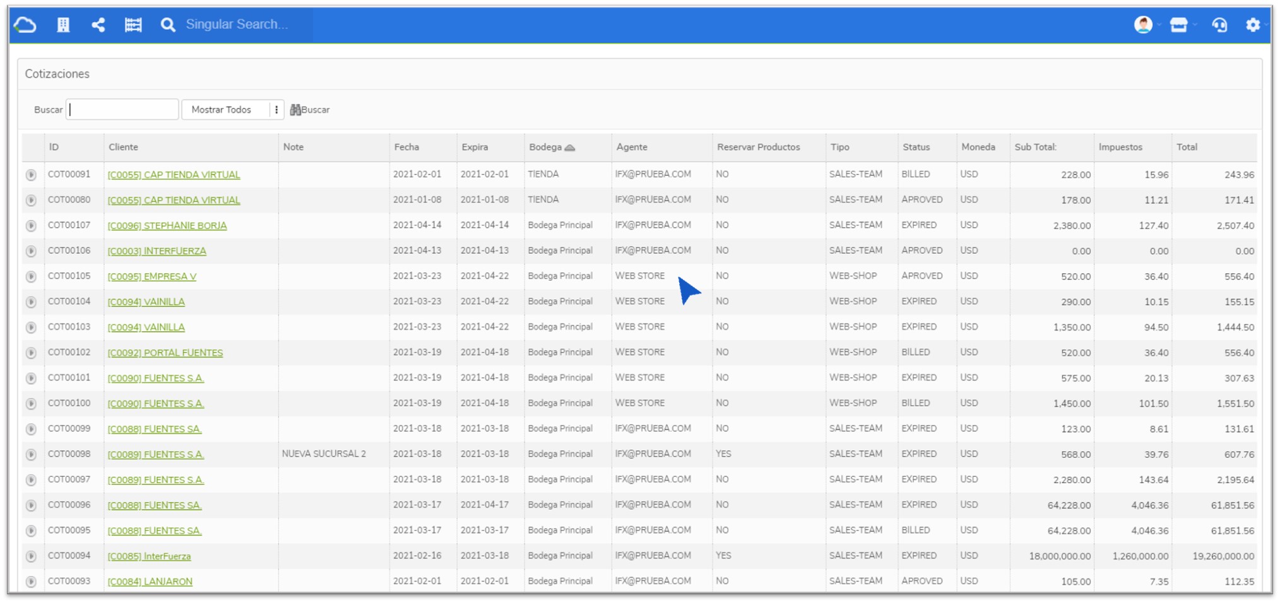Viewport: 1280px width, 603px height.
Task: Open the calculator grid icon
Action: click(133, 25)
